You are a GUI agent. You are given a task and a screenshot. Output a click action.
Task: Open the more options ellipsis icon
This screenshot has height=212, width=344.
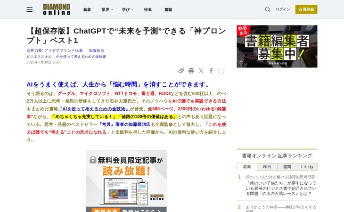click(221, 71)
